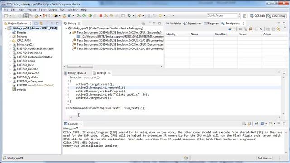
Task: Close the script.js editor tab
Action: pyautogui.click(x=109, y=73)
